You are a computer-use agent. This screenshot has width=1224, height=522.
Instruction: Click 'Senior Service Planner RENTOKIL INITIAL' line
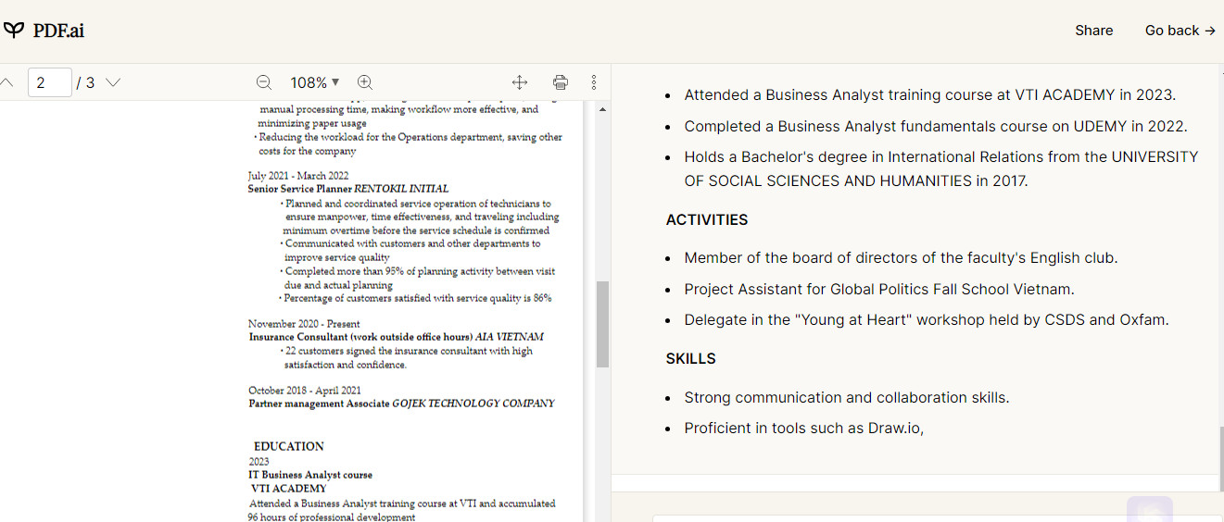point(347,189)
